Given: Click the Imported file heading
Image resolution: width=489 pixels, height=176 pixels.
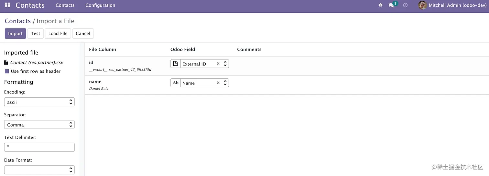Looking at the screenshot, I should (21, 53).
